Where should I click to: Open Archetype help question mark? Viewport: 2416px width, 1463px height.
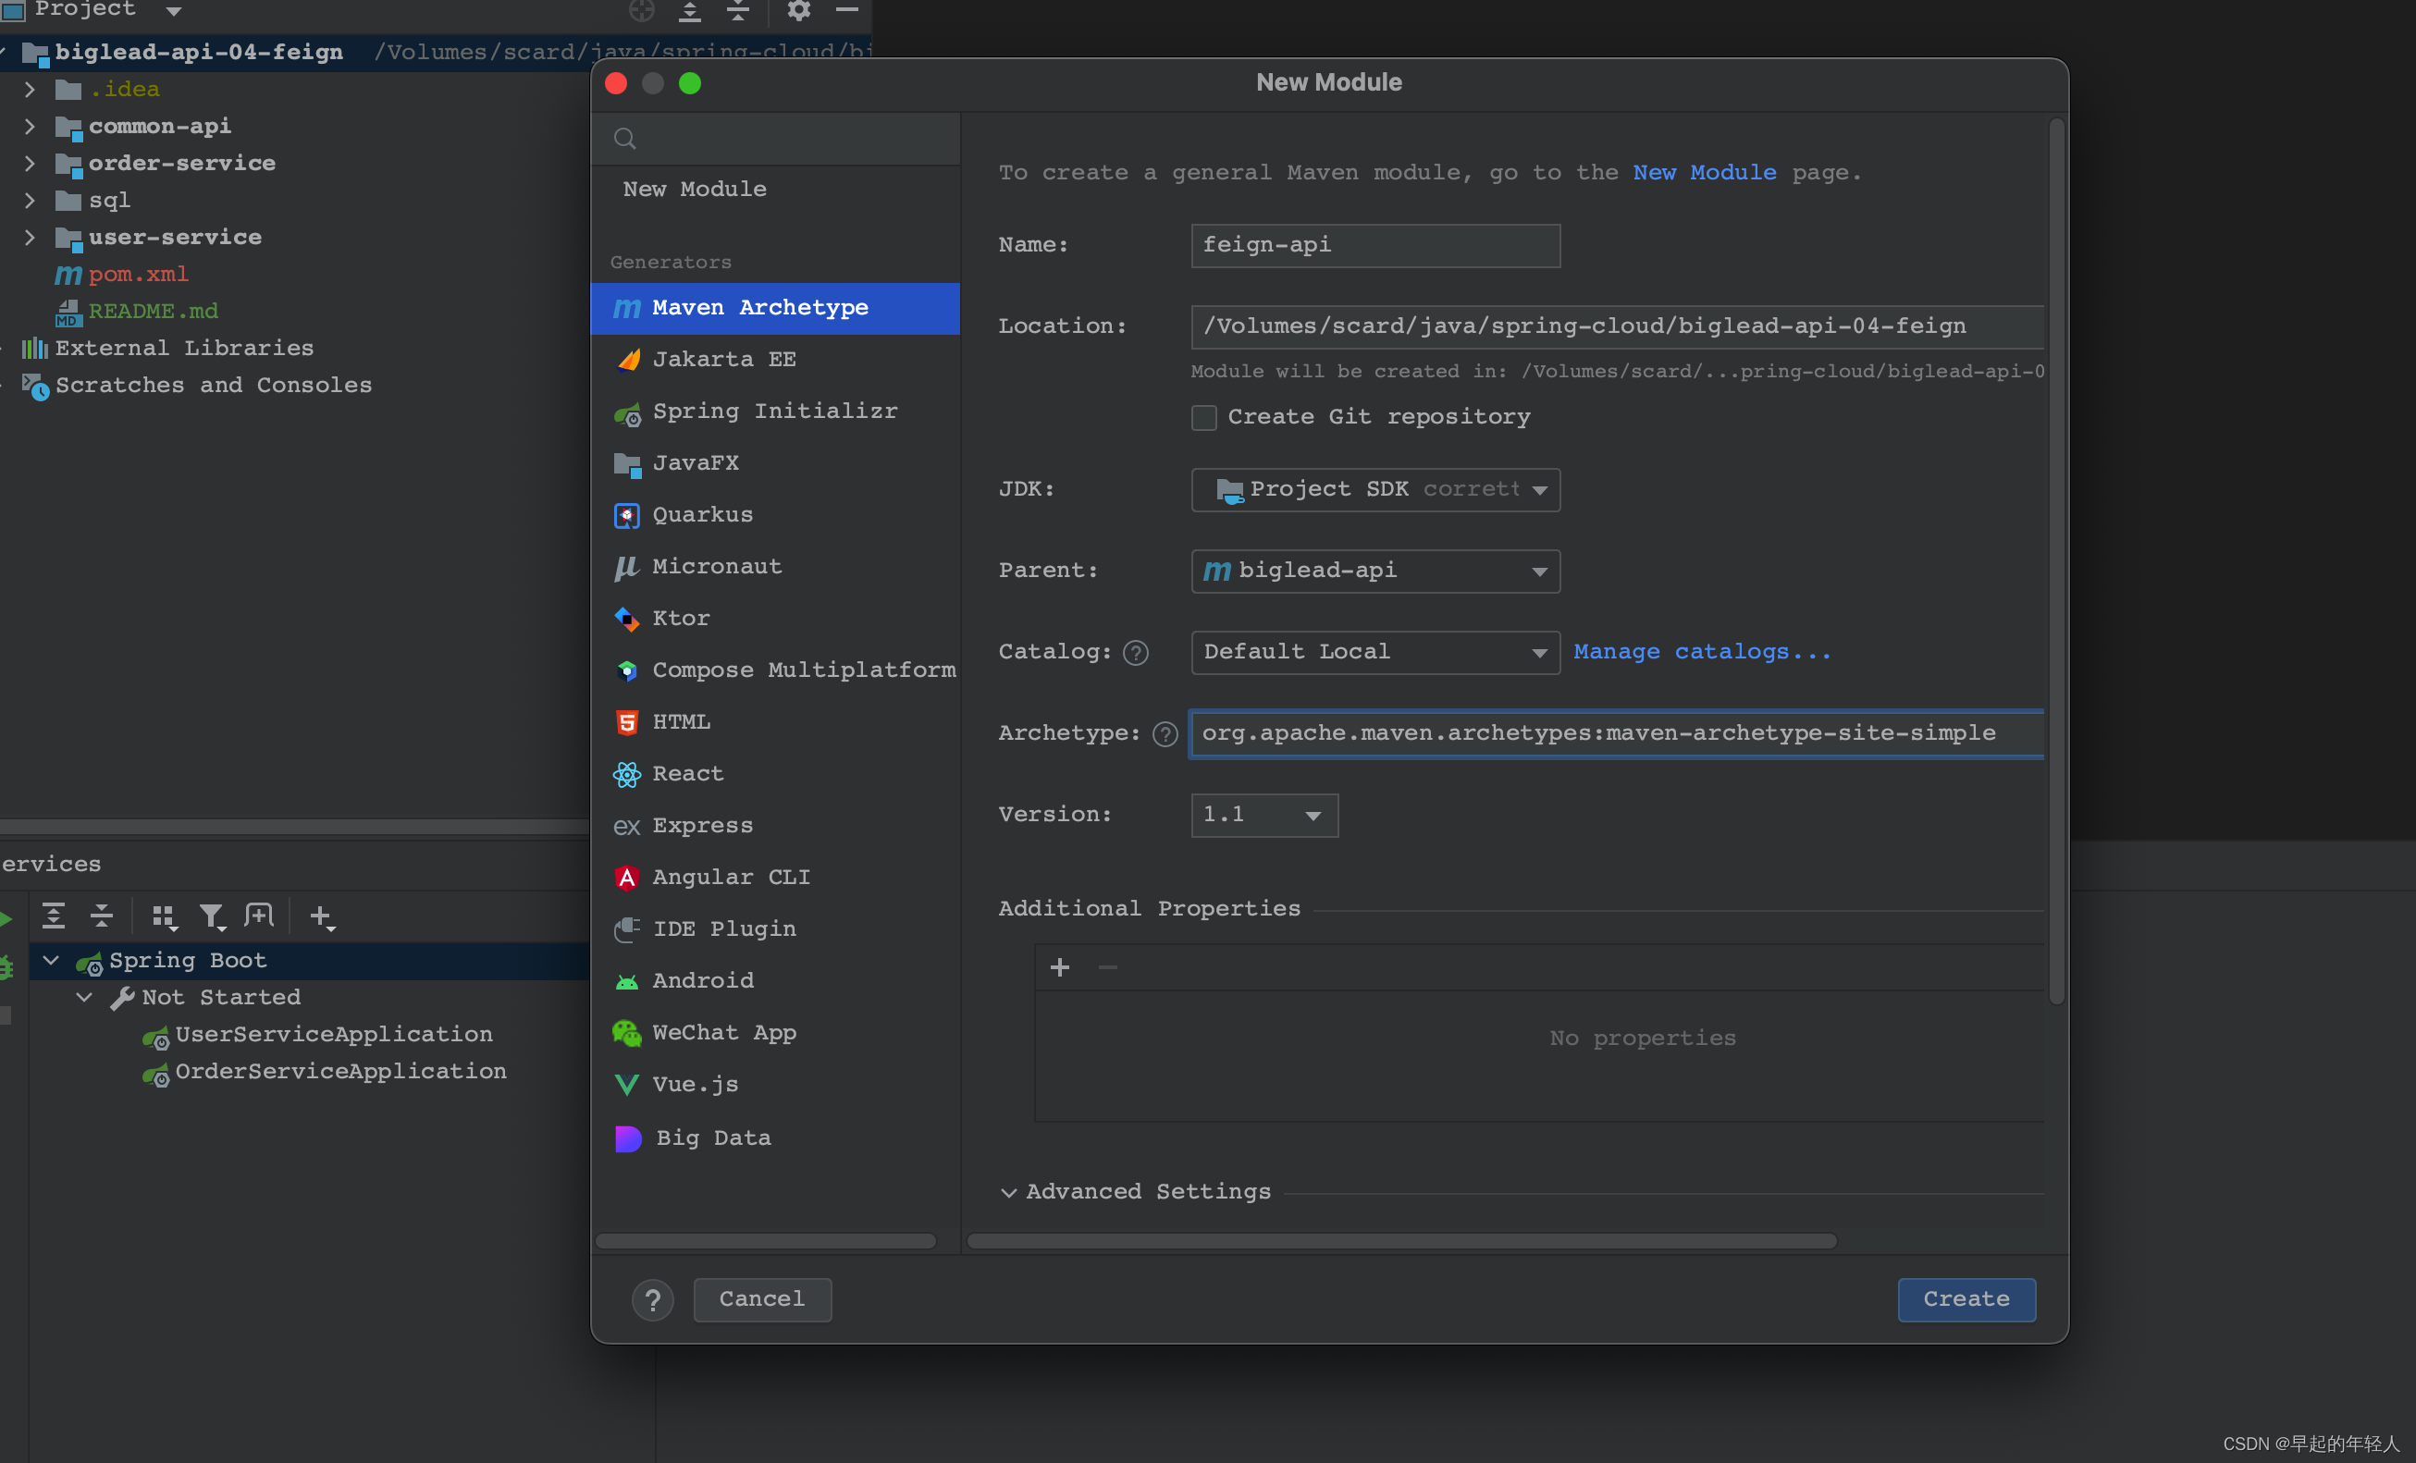click(1165, 734)
